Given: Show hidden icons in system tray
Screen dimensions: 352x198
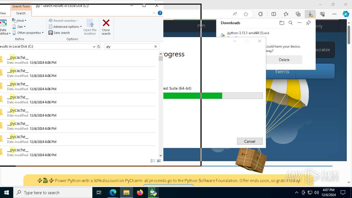Looking at the screenshot, I should [x=296, y=193].
